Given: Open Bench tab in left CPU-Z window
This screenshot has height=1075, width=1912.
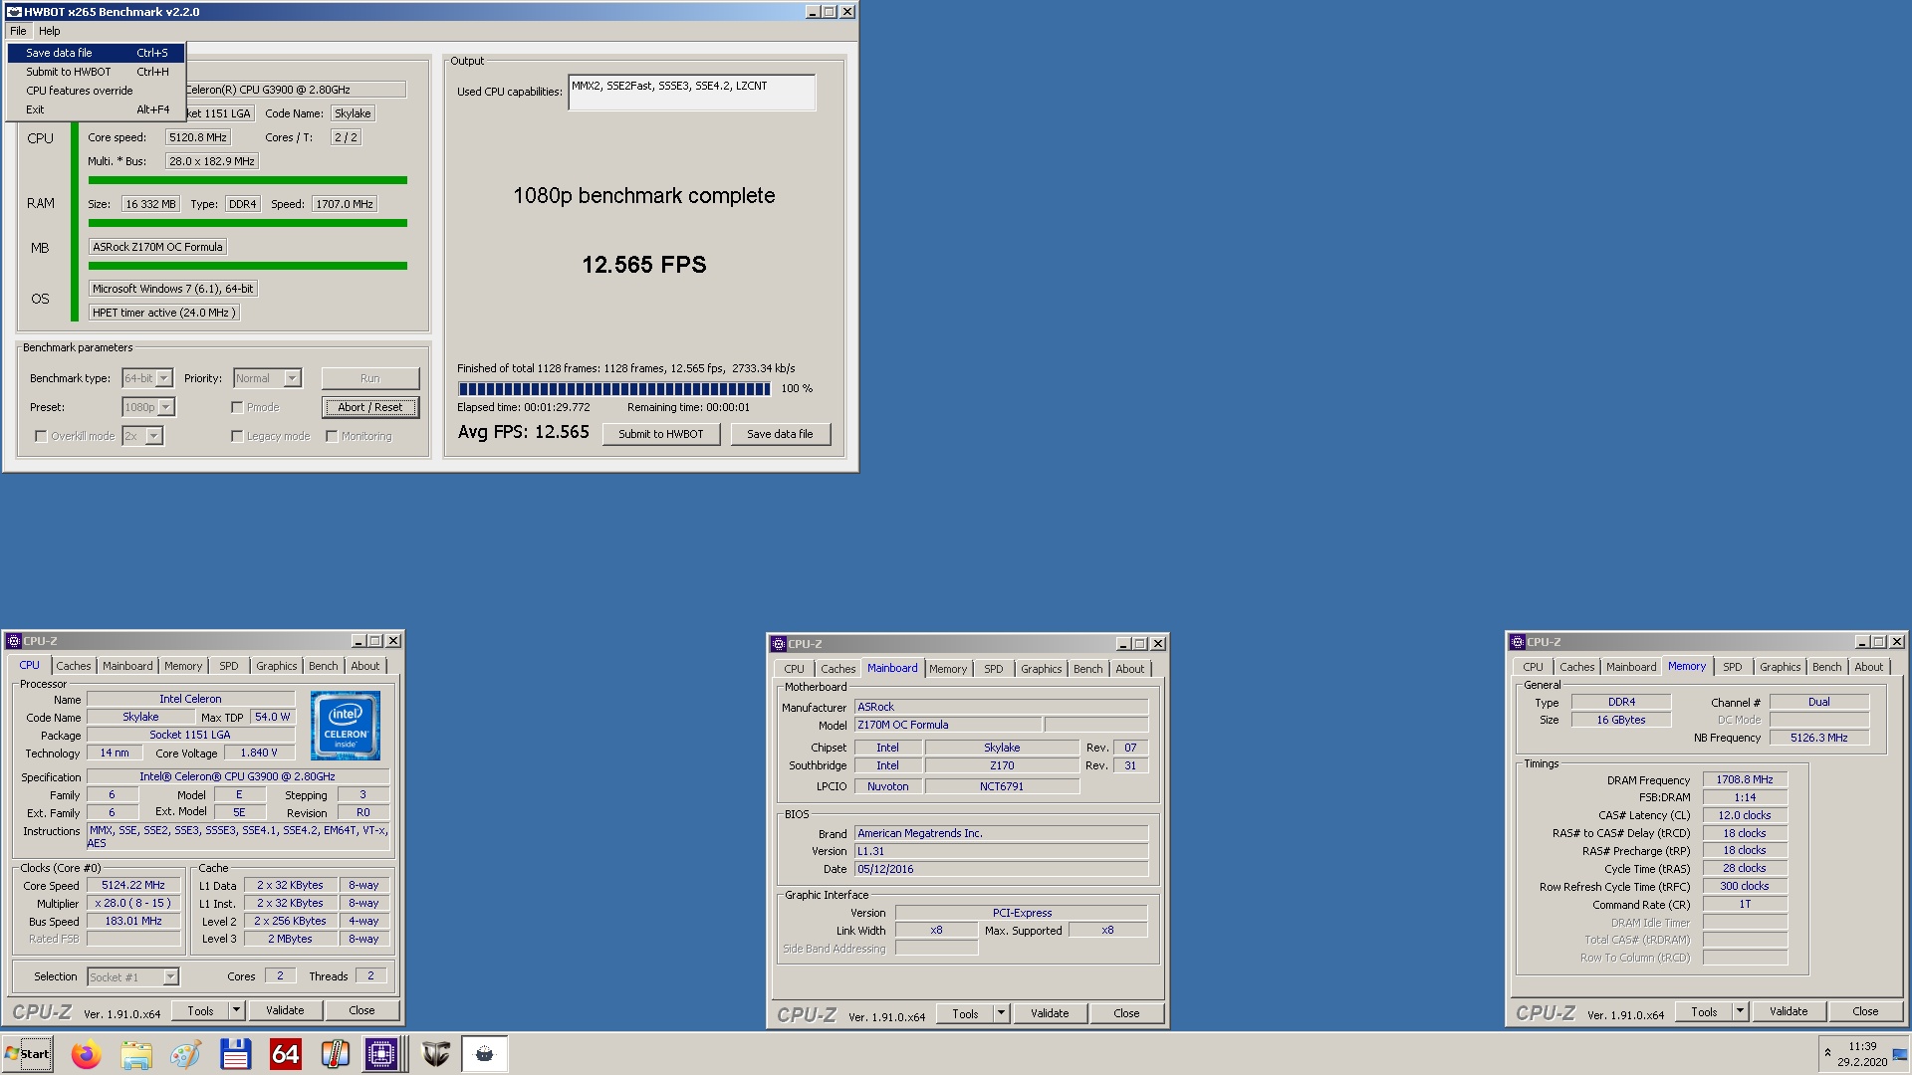Looking at the screenshot, I should tap(323, 666).
